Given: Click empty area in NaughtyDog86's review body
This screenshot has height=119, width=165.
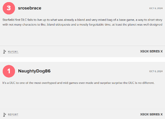Looking at the screenshot, I should pyautogui.click(x=82, y=97).
